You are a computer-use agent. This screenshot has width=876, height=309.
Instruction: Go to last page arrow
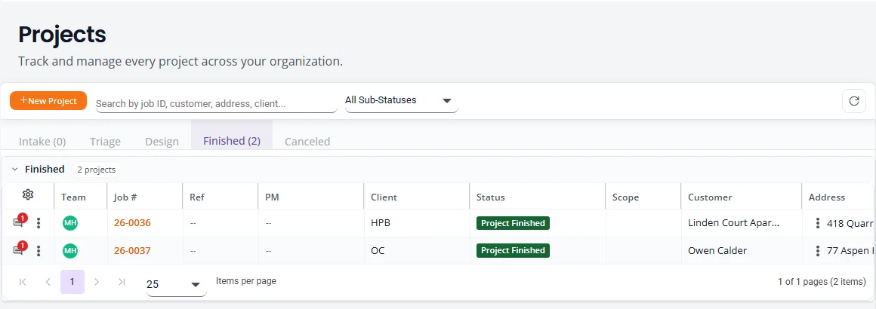[122, 282]
